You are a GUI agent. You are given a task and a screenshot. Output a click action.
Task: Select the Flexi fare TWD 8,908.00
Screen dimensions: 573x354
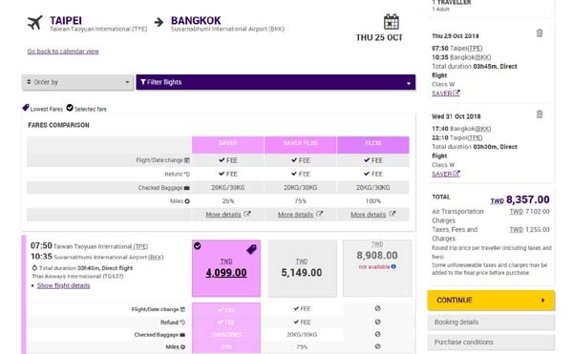coord(377,268)
